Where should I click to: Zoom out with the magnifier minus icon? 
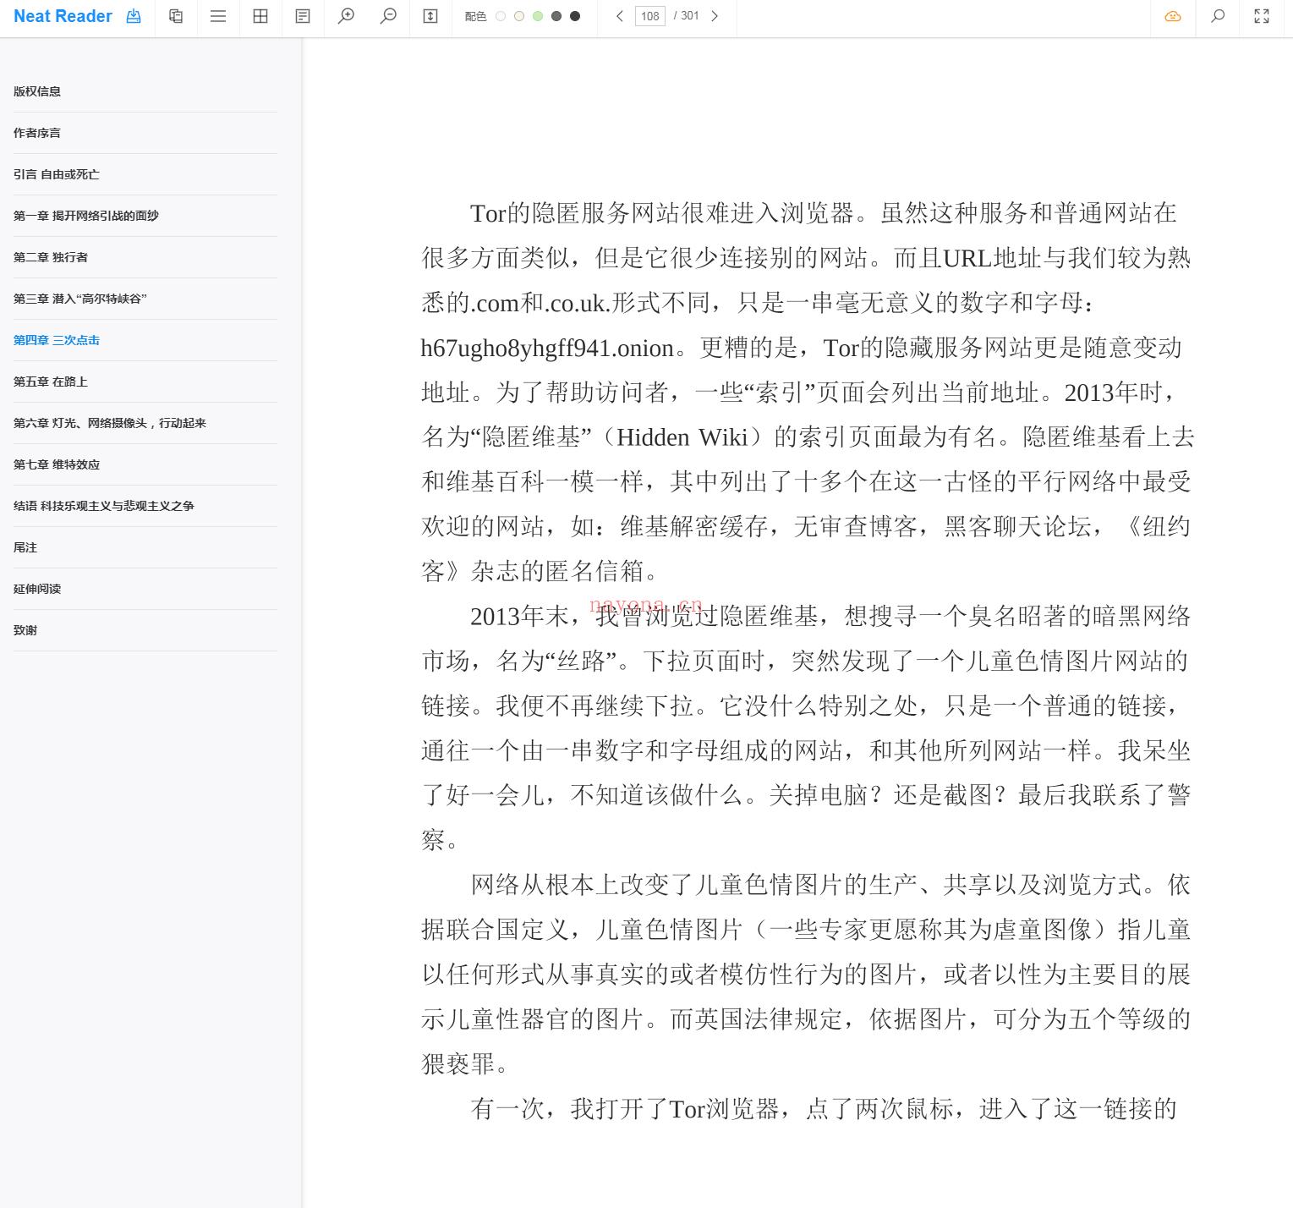click(388, 16)
